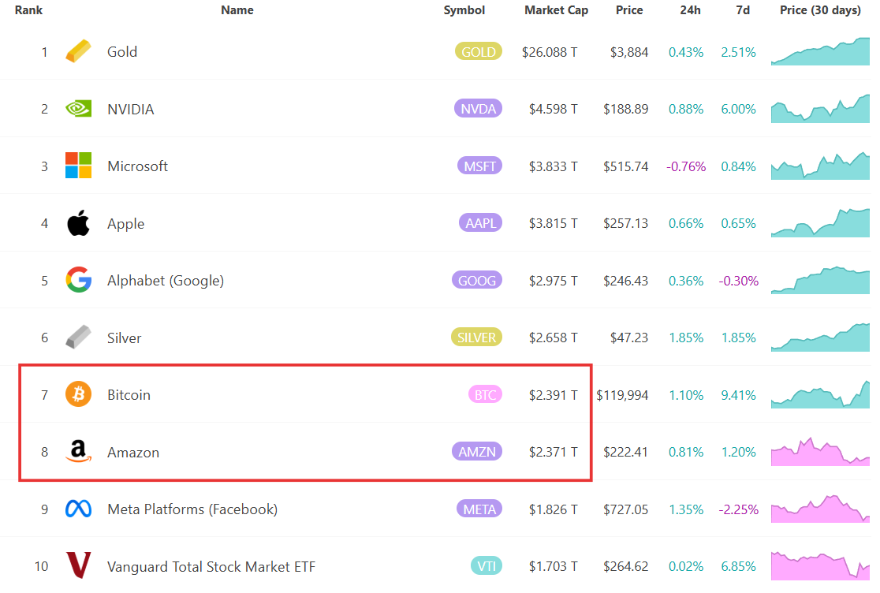Click the Apple logo icon
This screenshot has width=880, height=593.
click(x=77, y=222)
